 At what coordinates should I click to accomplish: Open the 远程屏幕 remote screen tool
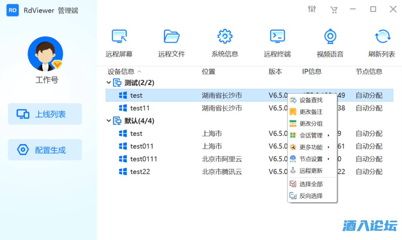[x=119, y=43]
